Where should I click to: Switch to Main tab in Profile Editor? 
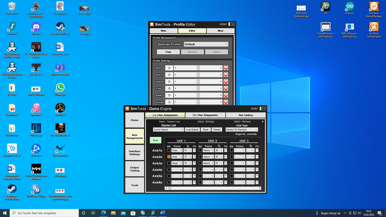(x=164, y=31)
